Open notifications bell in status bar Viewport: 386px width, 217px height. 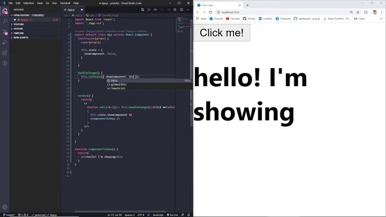pos(189,215)
